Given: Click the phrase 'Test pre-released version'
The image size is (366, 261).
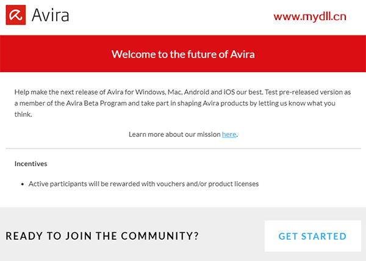Looking at the screenshot, I should [x=303, y=92].
